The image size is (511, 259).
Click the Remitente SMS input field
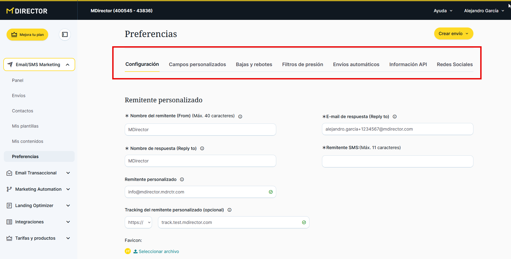[397, 161]
